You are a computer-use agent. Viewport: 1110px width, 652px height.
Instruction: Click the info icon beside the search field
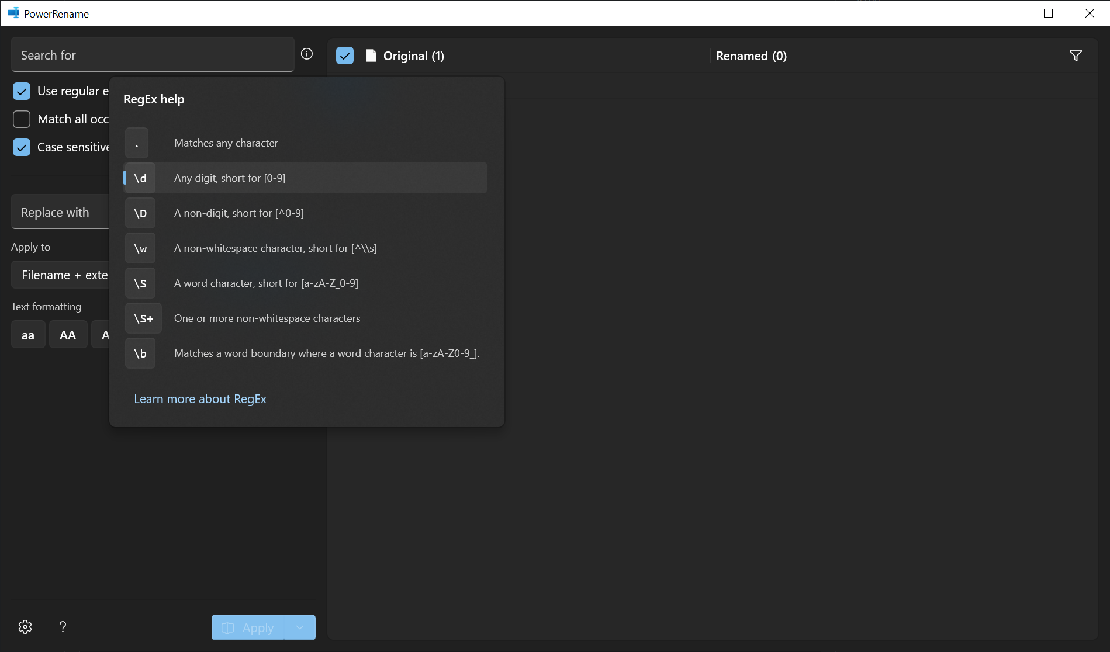[306, 53]
